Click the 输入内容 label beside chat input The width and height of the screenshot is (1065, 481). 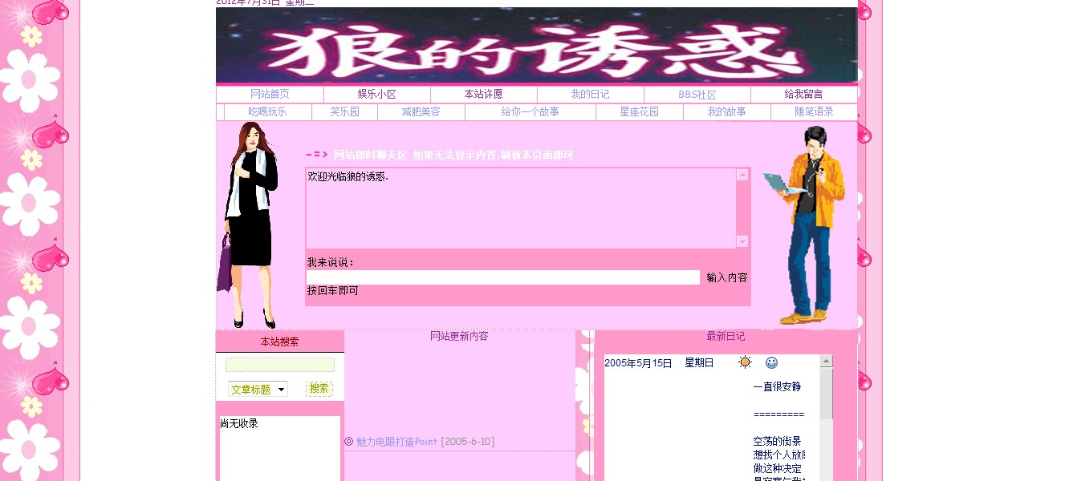coord(727,277)
